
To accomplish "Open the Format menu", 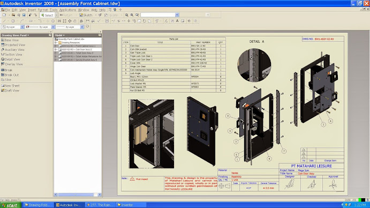I will (43, 10).
